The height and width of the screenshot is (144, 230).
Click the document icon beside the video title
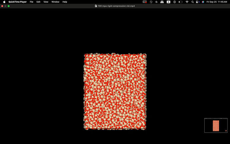[96, 6]
